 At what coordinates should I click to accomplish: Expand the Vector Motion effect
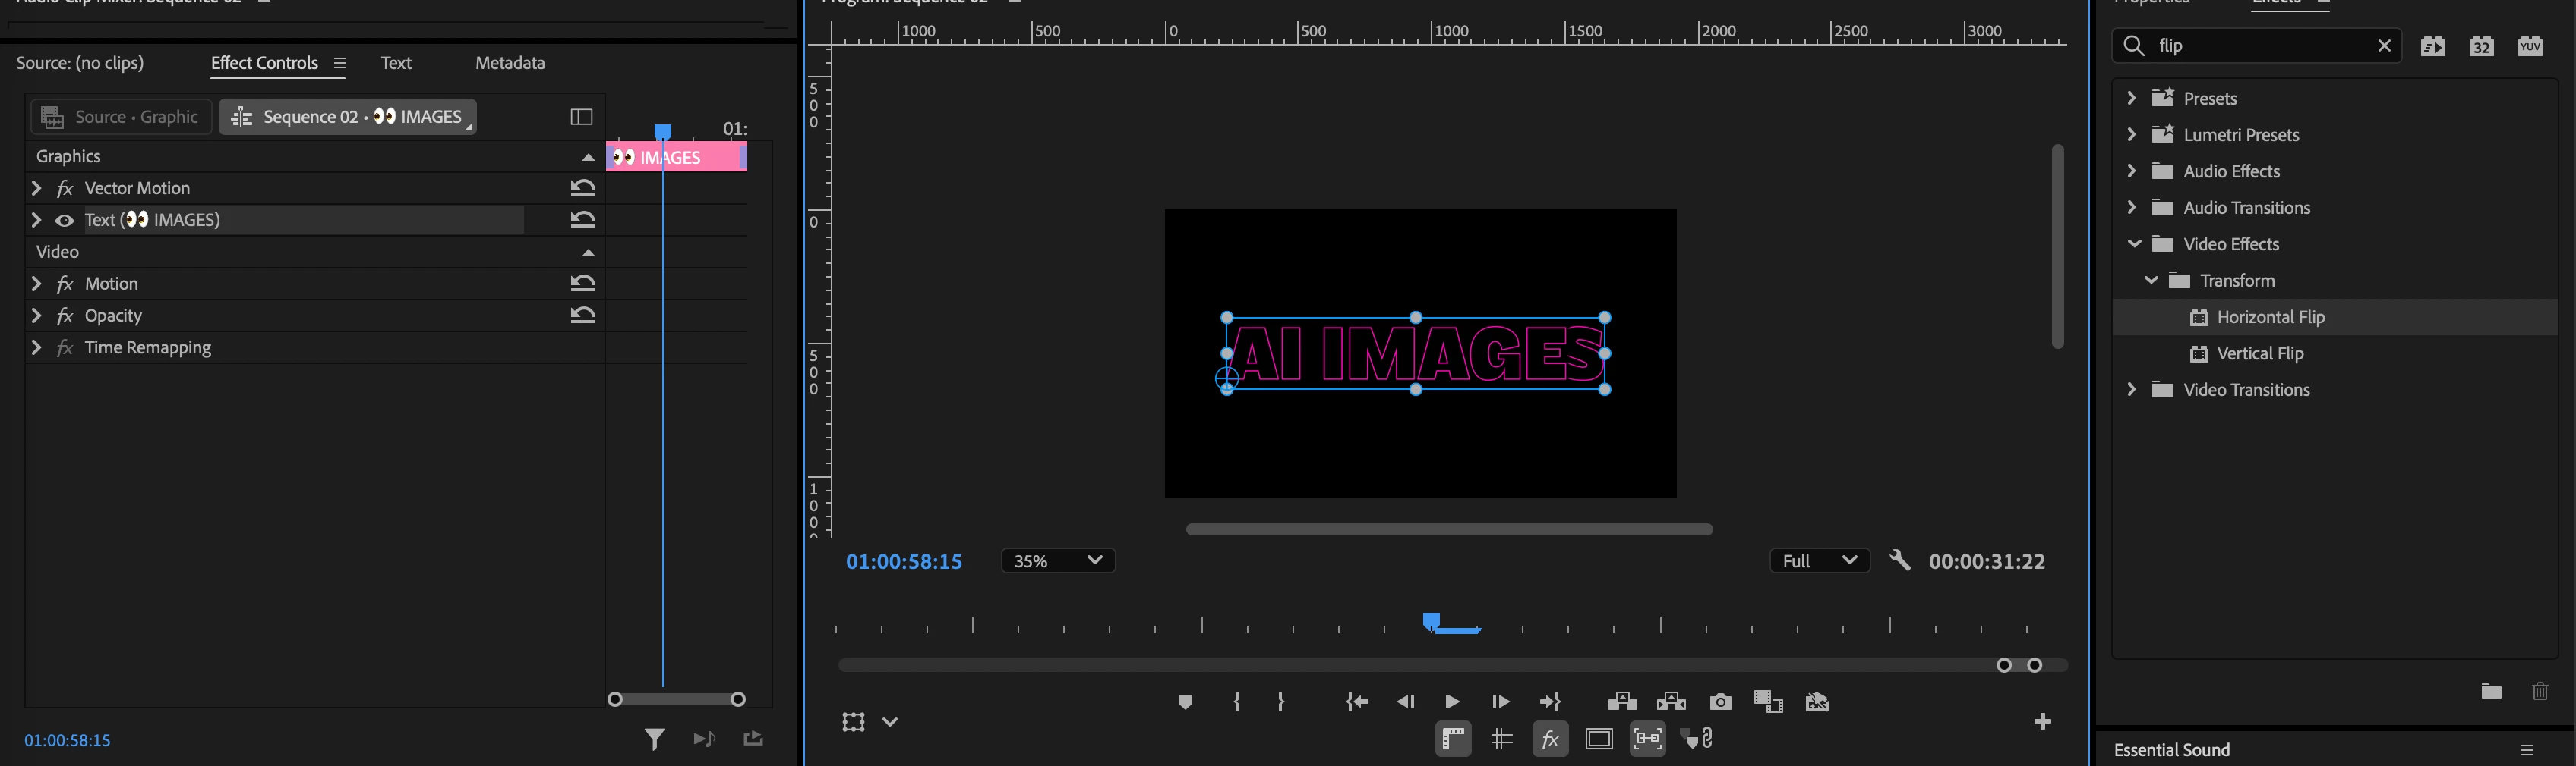point(37,188)
